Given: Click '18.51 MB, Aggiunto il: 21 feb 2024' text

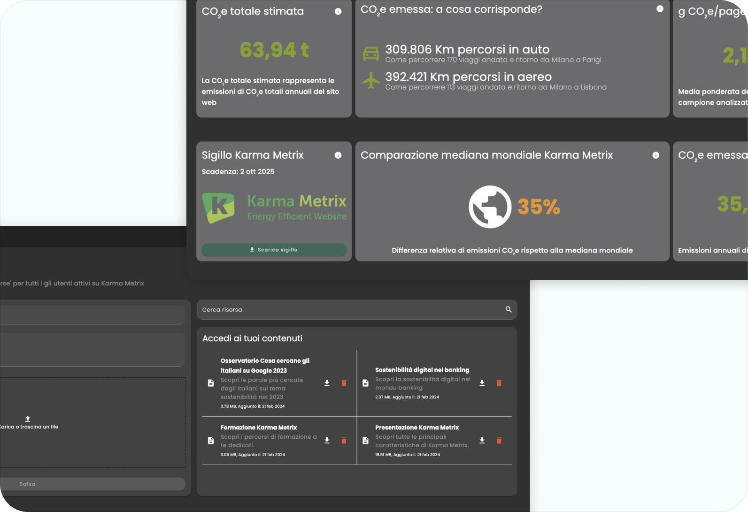Looking at the screenshot, I should 408,455.
